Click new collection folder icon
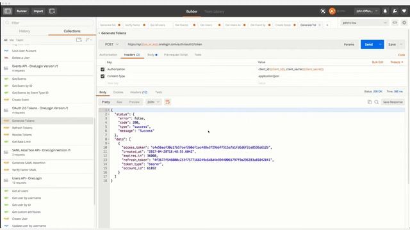This screenshot has width=410, height=230. (x=79, y=40)
